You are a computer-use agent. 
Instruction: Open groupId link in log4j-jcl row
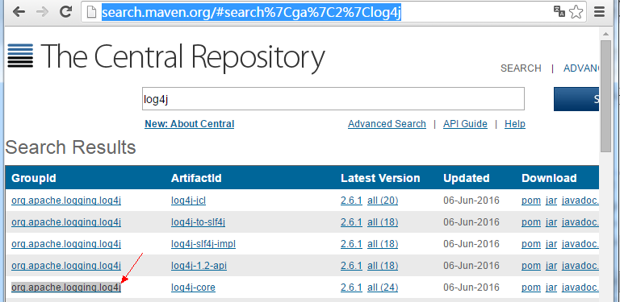66,201
